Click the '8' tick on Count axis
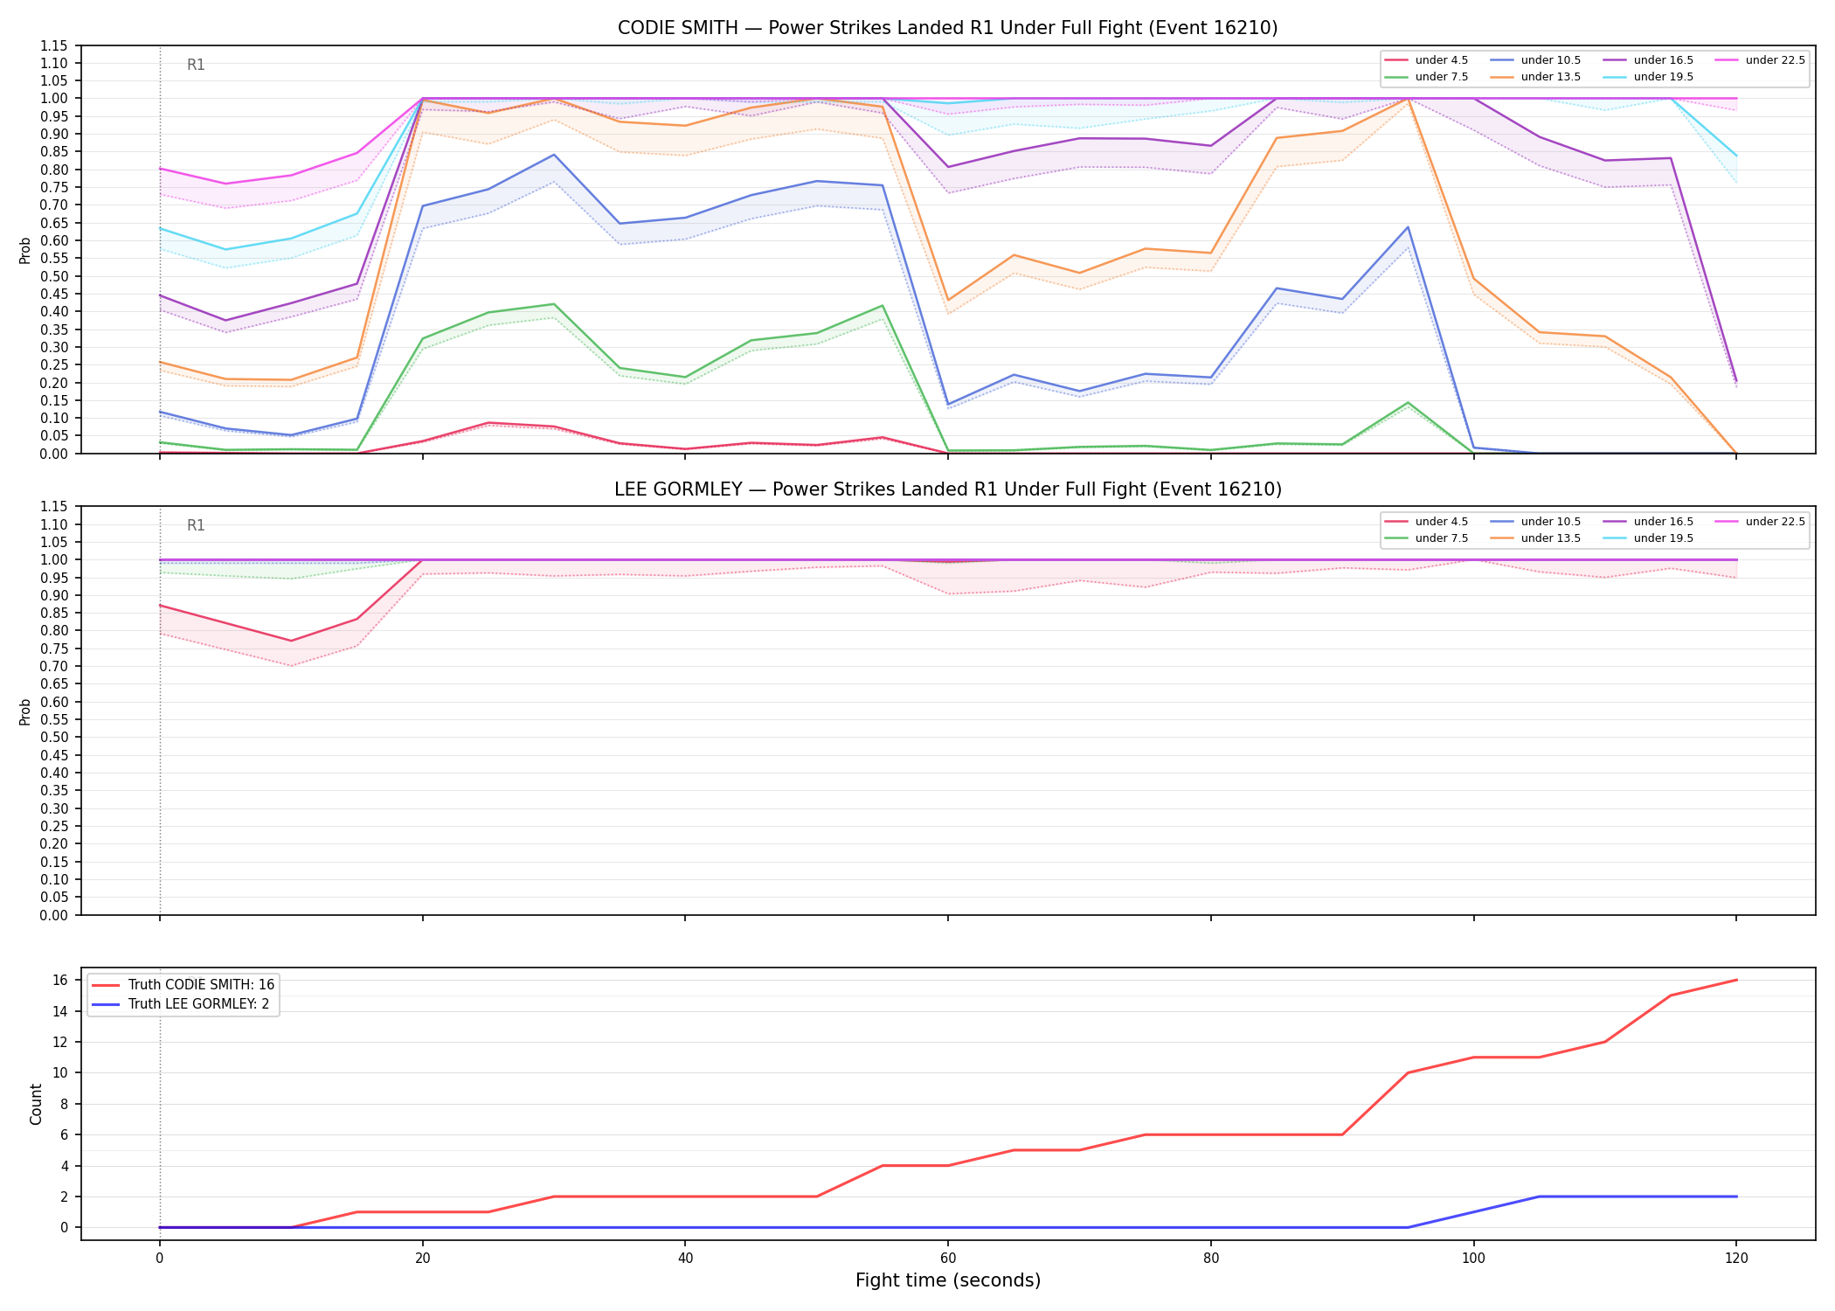Screen dimensions: 1835x1311 pos(65,1104)
